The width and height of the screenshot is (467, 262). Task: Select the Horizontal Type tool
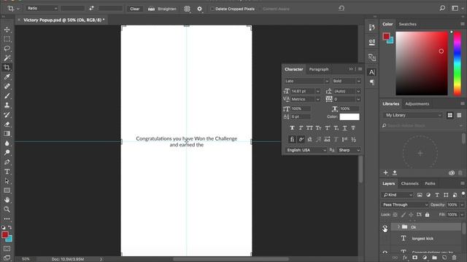(x=7, y=172)
